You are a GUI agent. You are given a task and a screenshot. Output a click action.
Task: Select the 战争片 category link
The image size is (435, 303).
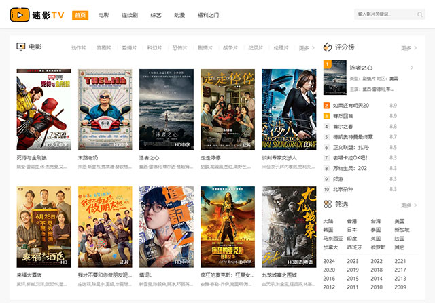coord(230,48)
